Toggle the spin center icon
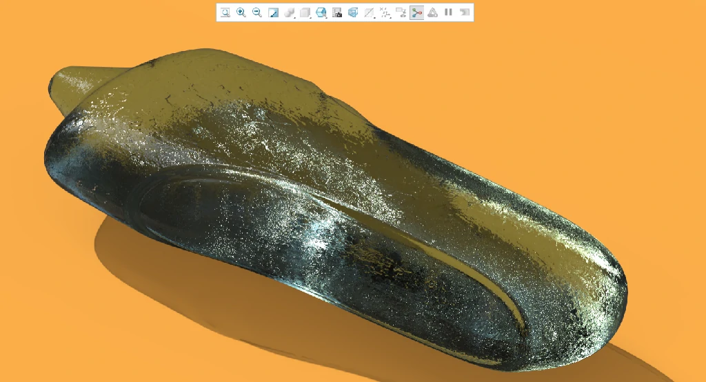This screenshot has height=382, width=706. tap(417, 12)
